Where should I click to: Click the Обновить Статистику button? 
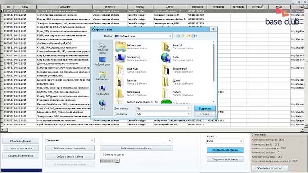pyautogui.click(x=270, y=168)
